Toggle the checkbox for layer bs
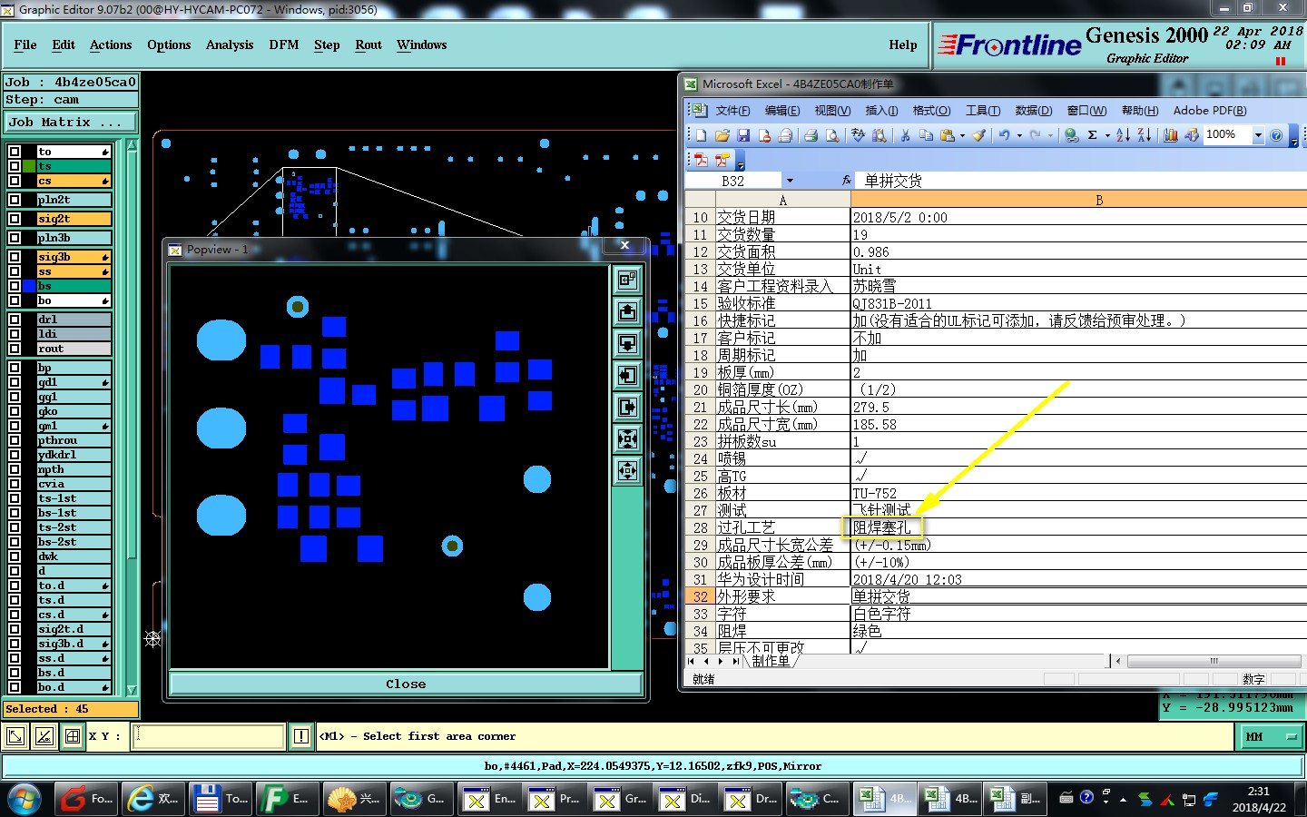 15,286
